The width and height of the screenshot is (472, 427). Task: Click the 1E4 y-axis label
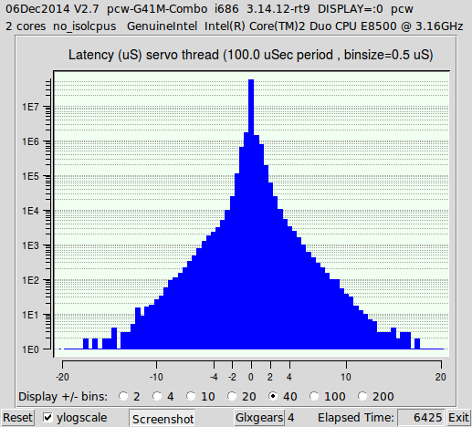[30, 211]
